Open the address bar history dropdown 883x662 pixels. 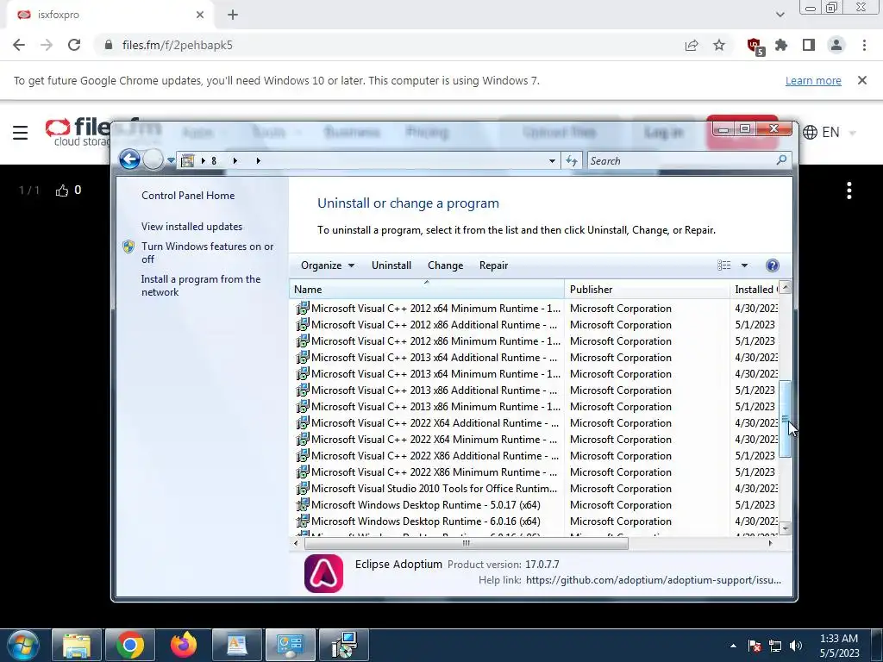click(x=552, y=161)
